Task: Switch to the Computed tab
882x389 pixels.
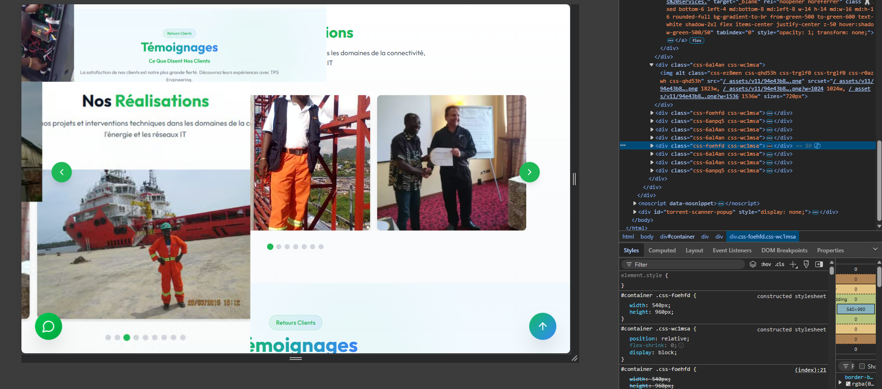Action: [661, 250]
